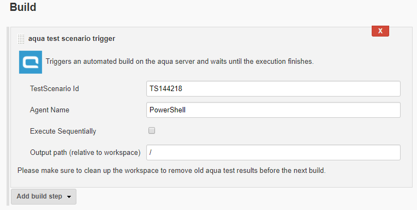Delete the aqua test scenario trigger step
This screenshot has width=417, height=210.
click(380, 31)
